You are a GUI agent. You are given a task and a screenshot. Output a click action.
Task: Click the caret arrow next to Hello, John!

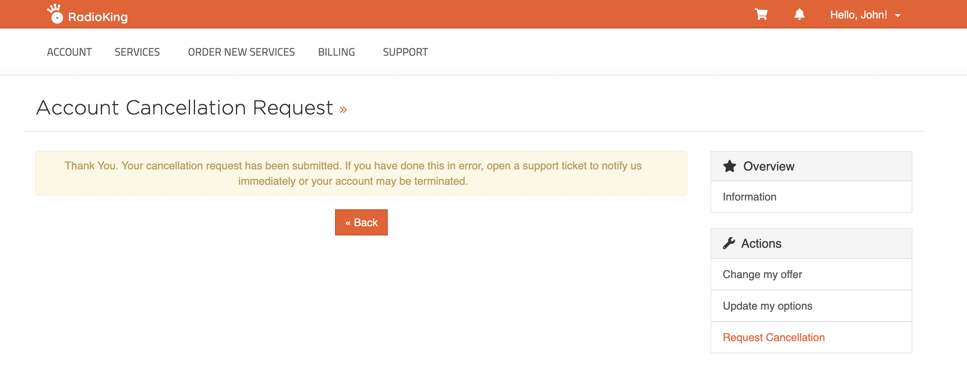coord(898,16)
